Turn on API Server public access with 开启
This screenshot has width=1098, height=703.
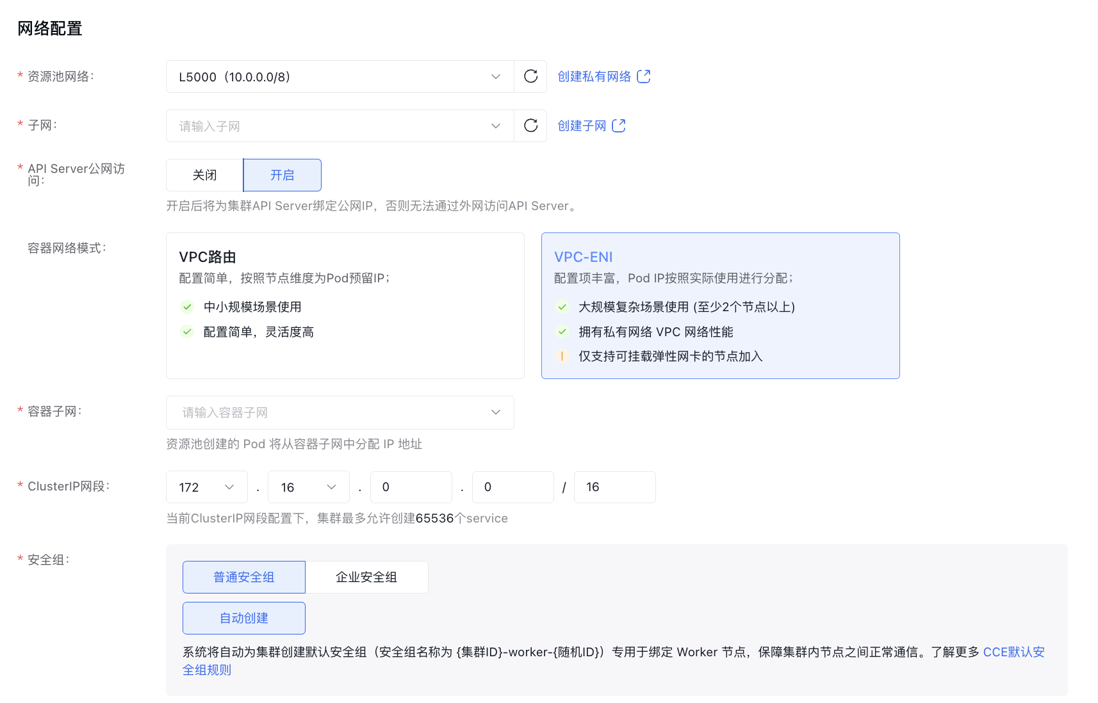[x=283, y=175]
